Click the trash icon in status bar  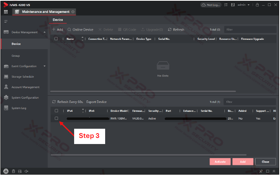(x=13, y=171)
